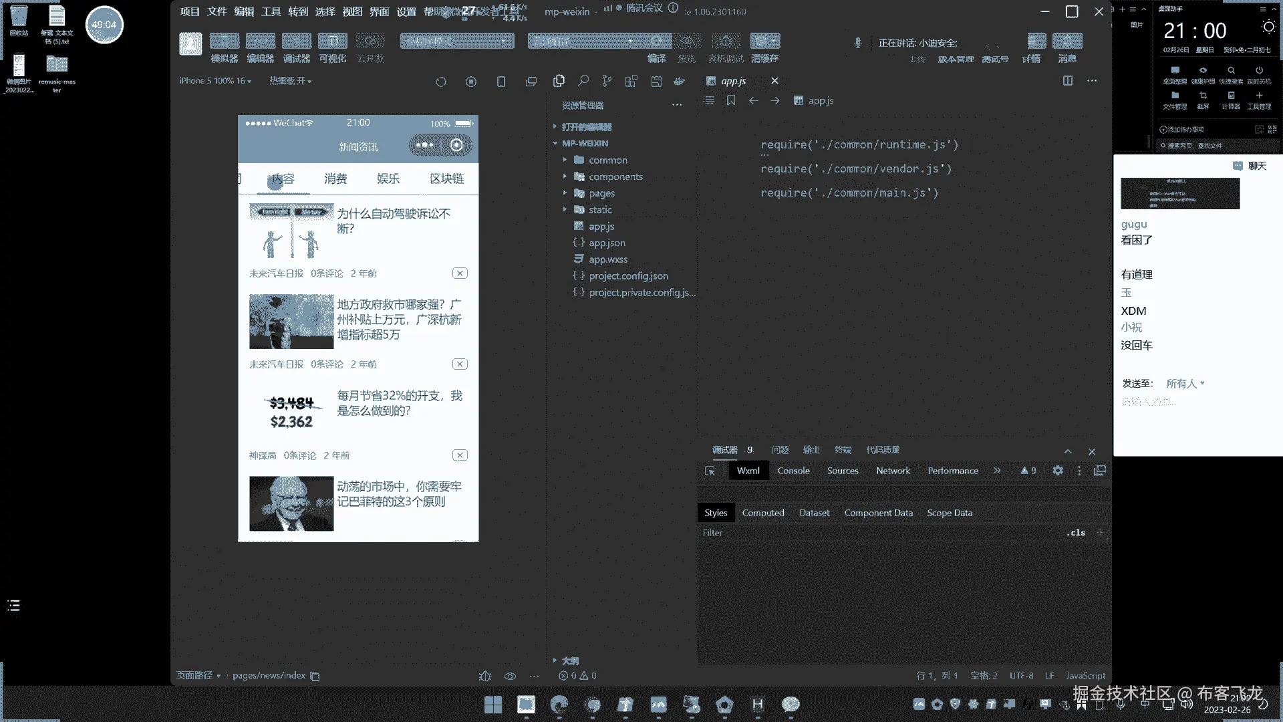Switch to the Console tab
1283x722 pixels.
(x=793, y=471)
